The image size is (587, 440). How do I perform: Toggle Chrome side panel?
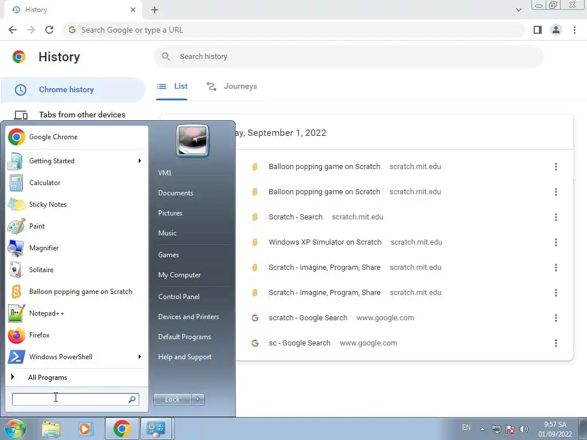click(538, 30)
